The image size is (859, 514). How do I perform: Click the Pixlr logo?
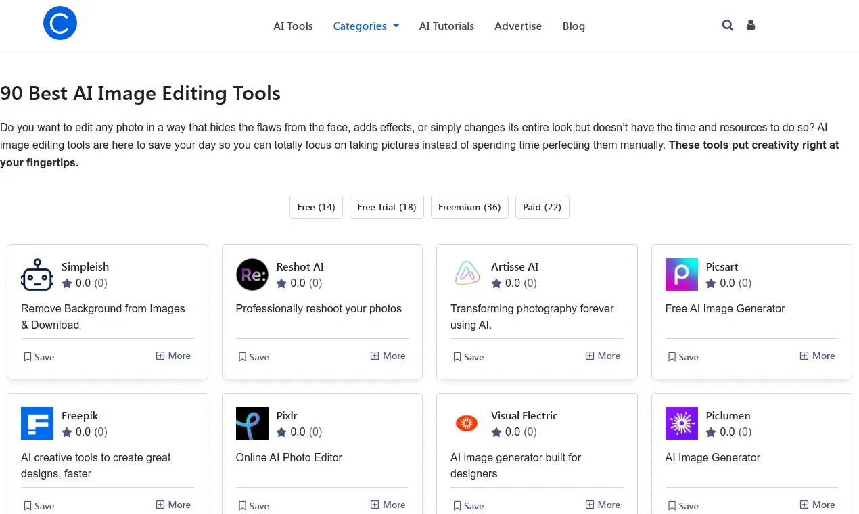[x=252, y=423]
